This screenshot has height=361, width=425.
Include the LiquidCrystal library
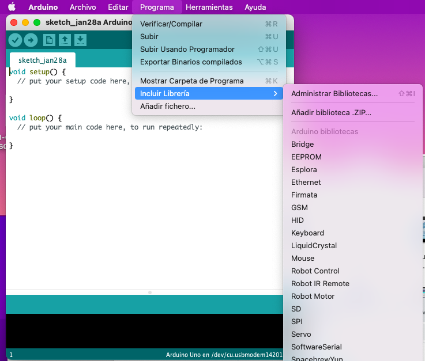click(x=353, y=246)
